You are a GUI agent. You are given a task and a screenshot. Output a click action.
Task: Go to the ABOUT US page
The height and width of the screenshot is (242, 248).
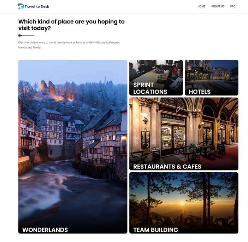coord(218,6)
